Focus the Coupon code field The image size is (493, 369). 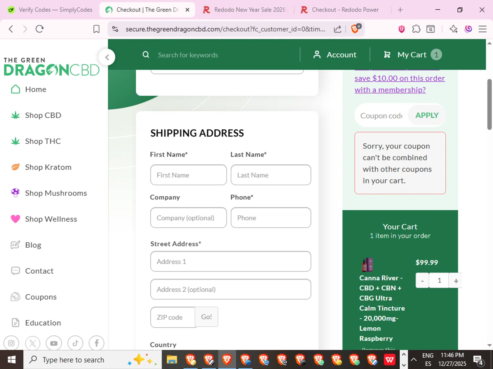[x=382, y=115]
